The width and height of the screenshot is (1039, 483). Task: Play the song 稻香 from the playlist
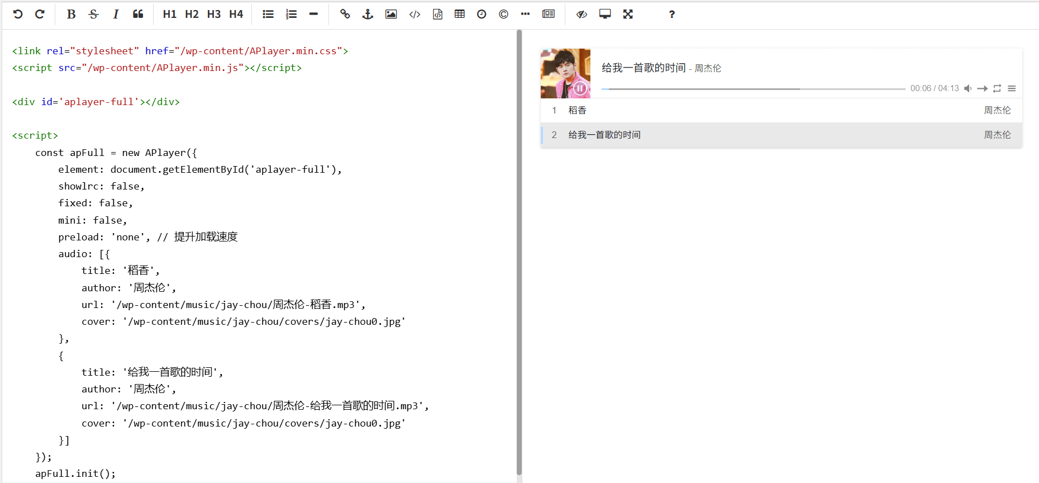pyautogui.click(x=781, y=111)
